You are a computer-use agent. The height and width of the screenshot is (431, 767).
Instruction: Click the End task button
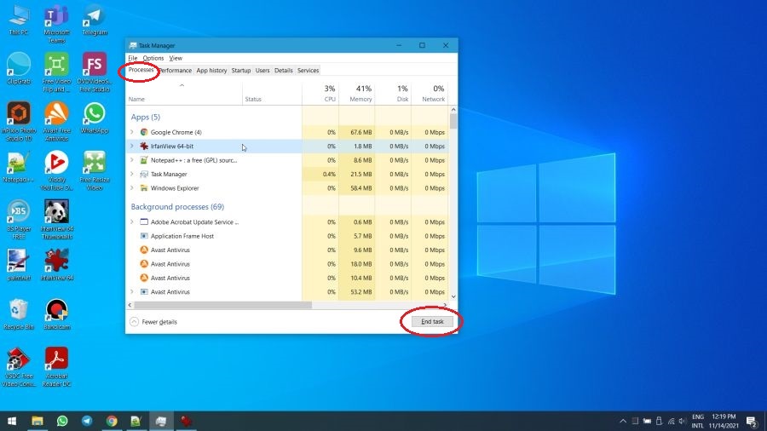tap(432, 322)
